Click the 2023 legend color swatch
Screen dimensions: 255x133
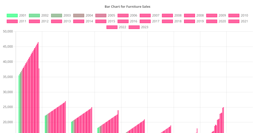pos(134,27)
